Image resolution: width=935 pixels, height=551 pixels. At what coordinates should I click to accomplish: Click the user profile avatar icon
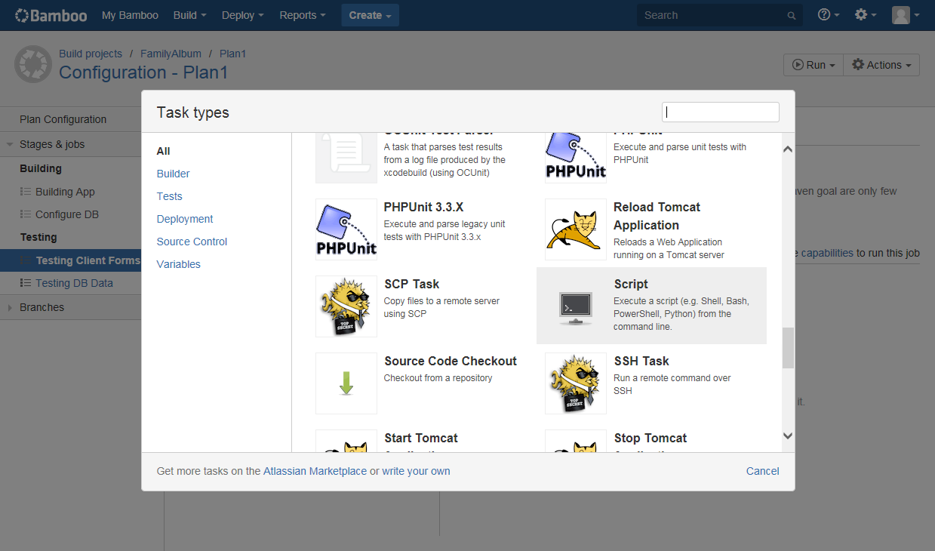[x=902, y=14]
